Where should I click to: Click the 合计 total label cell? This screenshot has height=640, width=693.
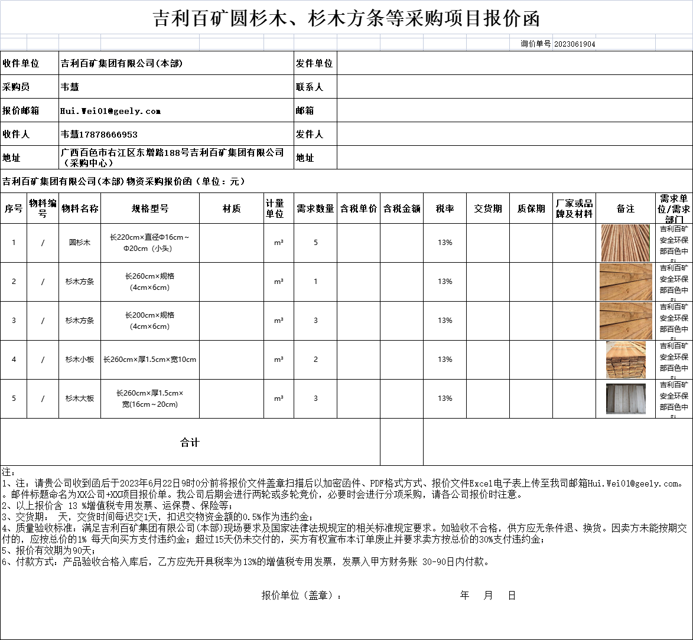tap(190, 442)
